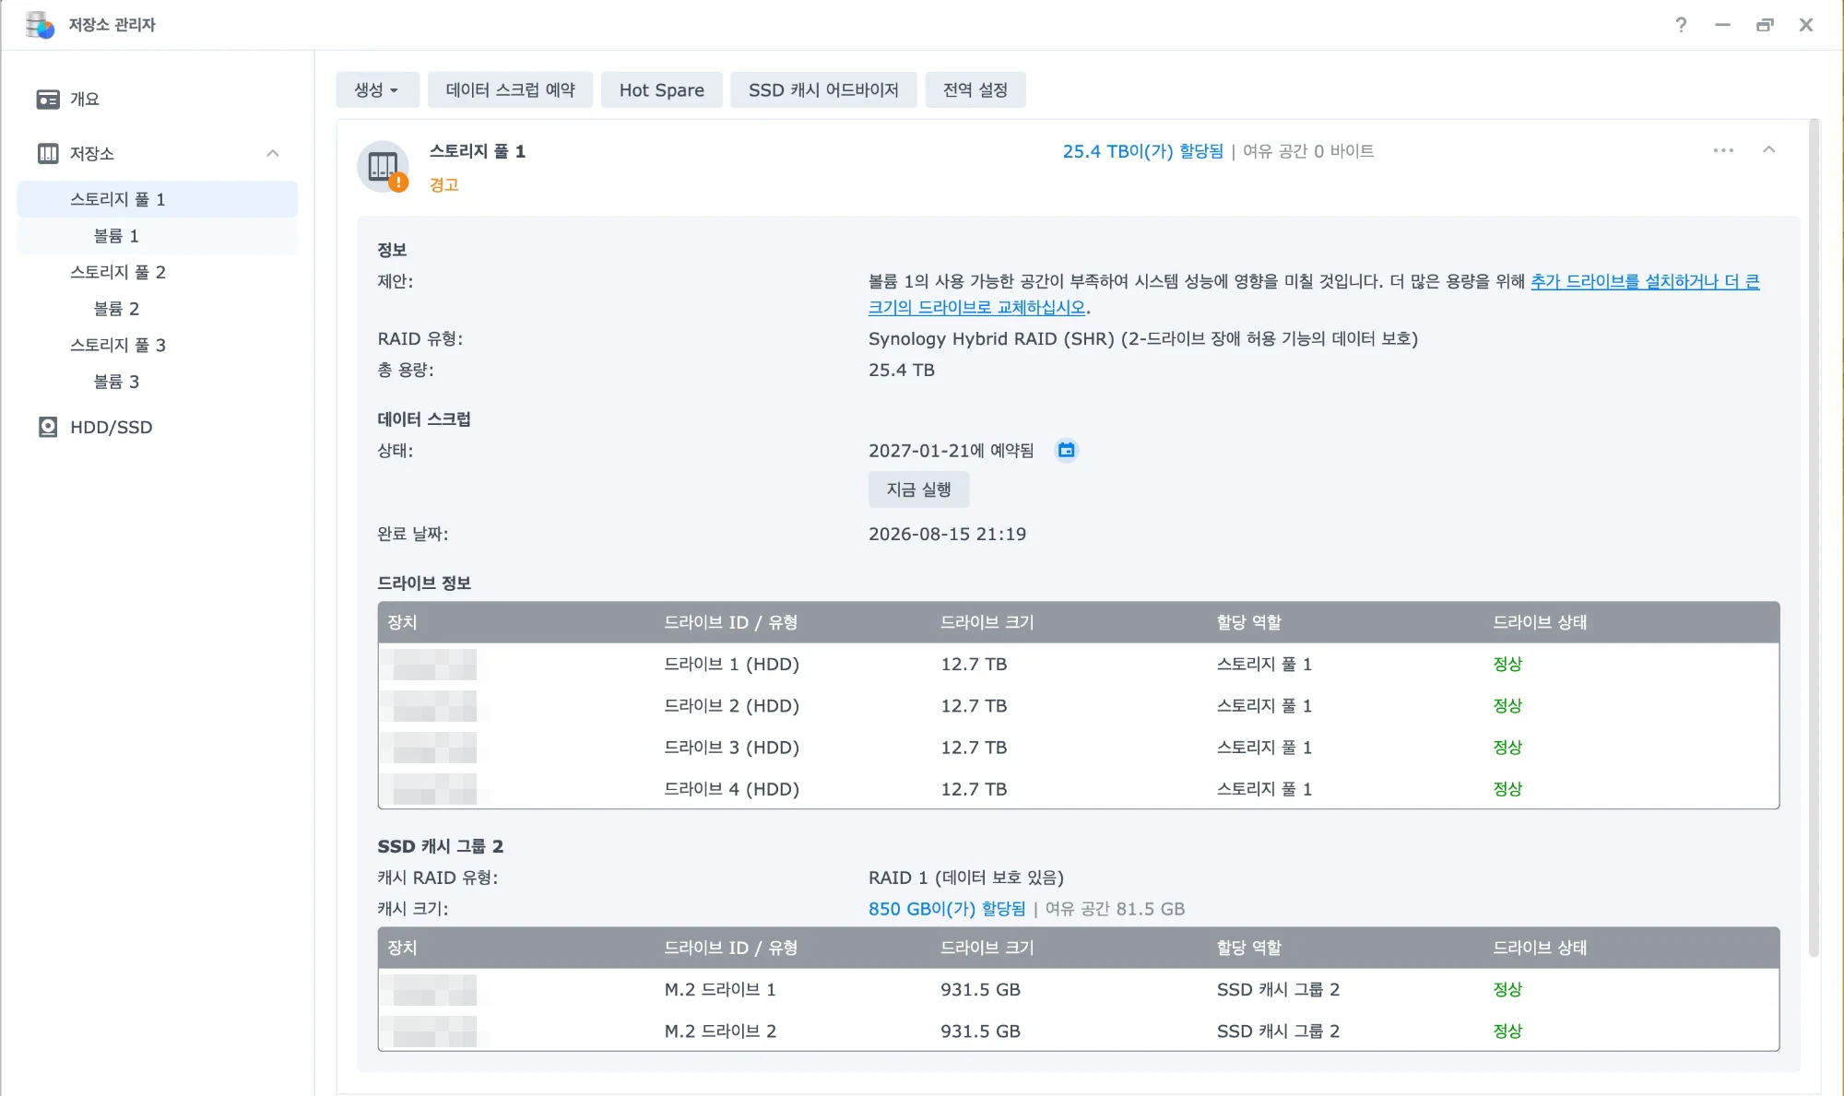Select 스토리지 풀 1 in sidebar
The width and height of the screenshot is (1844, 1096).
[x=158, y=199]
